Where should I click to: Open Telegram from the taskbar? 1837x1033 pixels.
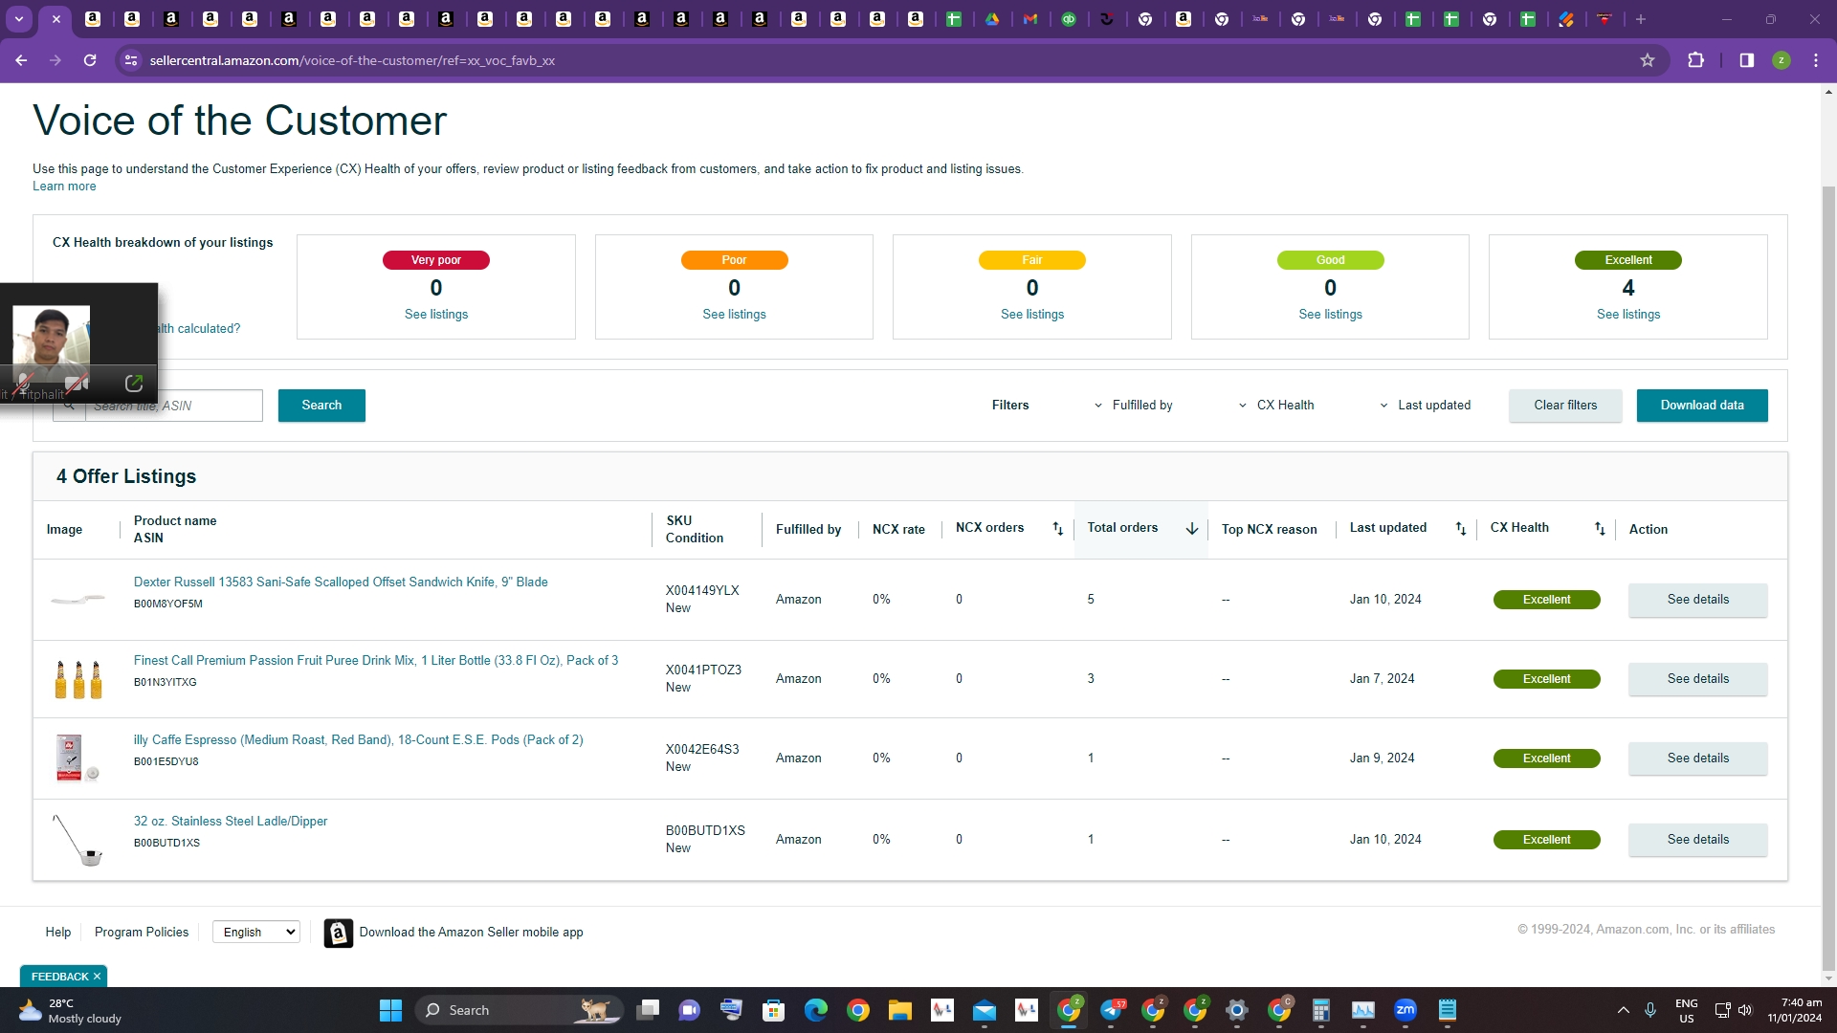[x=1111, y=1010]
